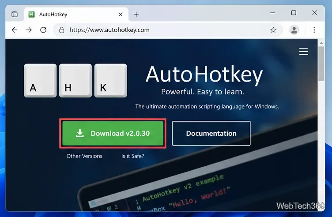The width and height of the screenshot is (332, 217).
Task: Bookmark this page with the star icon
Action: point(273,30)
